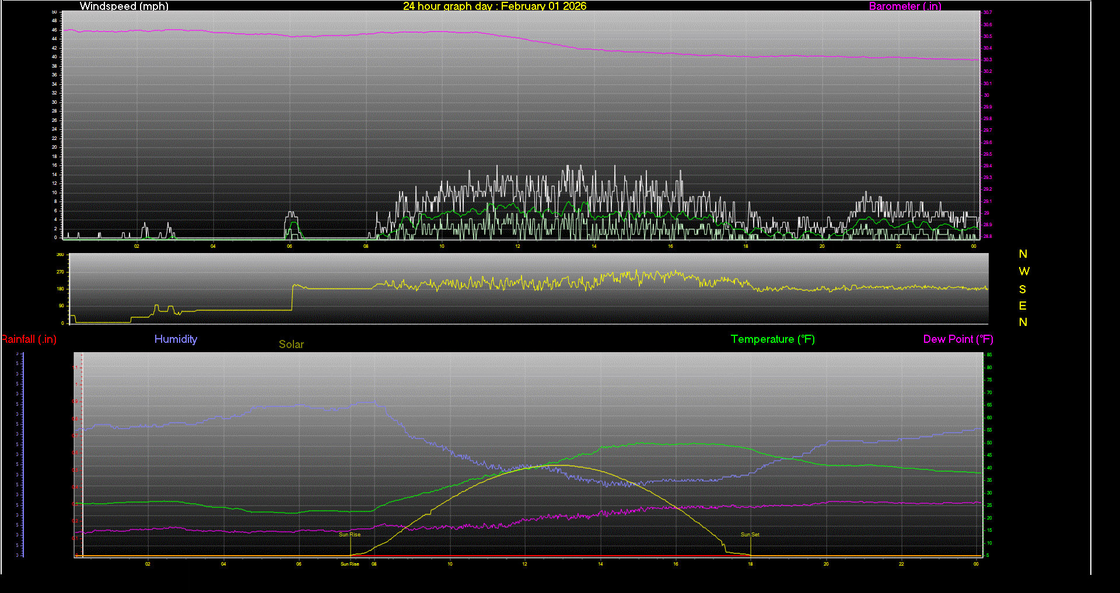
Task: Click the Sun Rise marker label
Action: point(349,535)
